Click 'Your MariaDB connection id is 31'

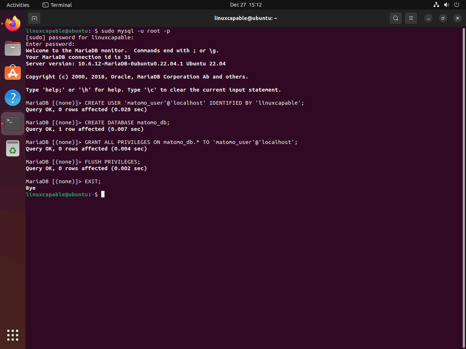point(78,57)
